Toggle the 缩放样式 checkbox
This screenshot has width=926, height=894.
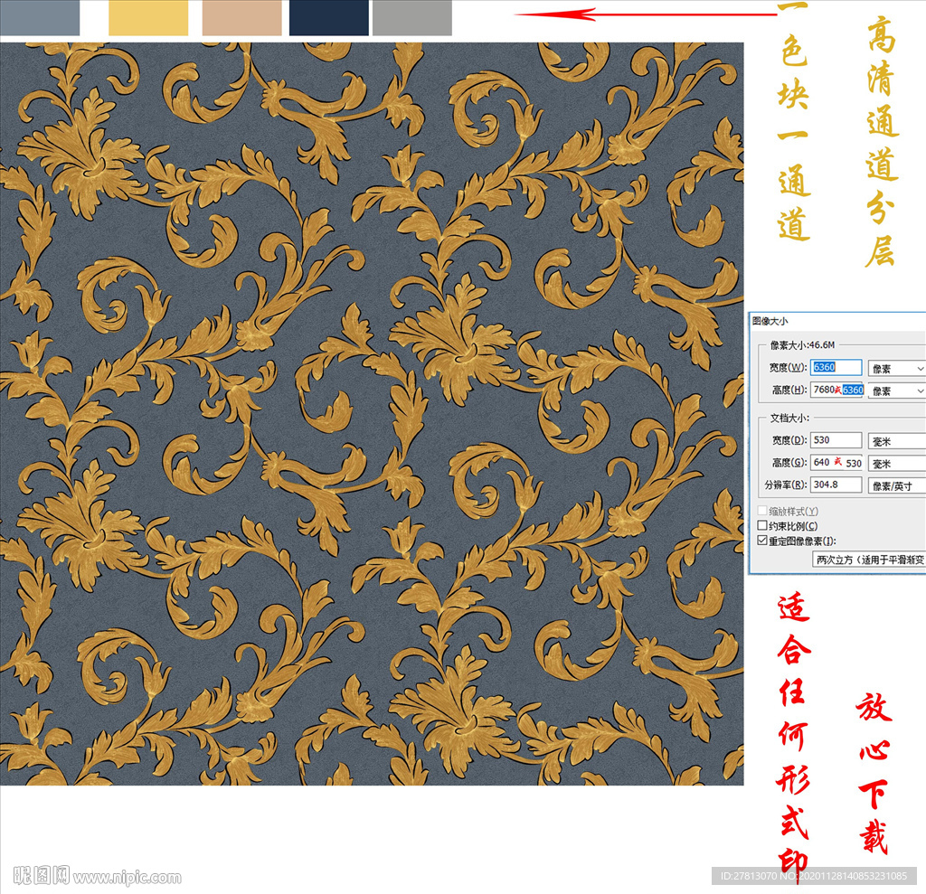click(x=762, y=511)
